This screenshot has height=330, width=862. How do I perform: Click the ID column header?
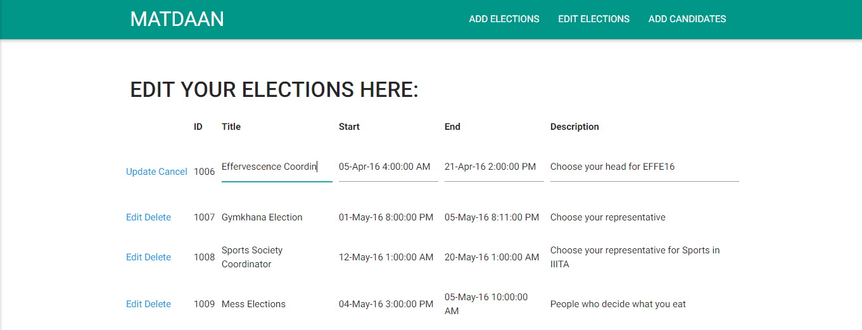click(198, 127)
